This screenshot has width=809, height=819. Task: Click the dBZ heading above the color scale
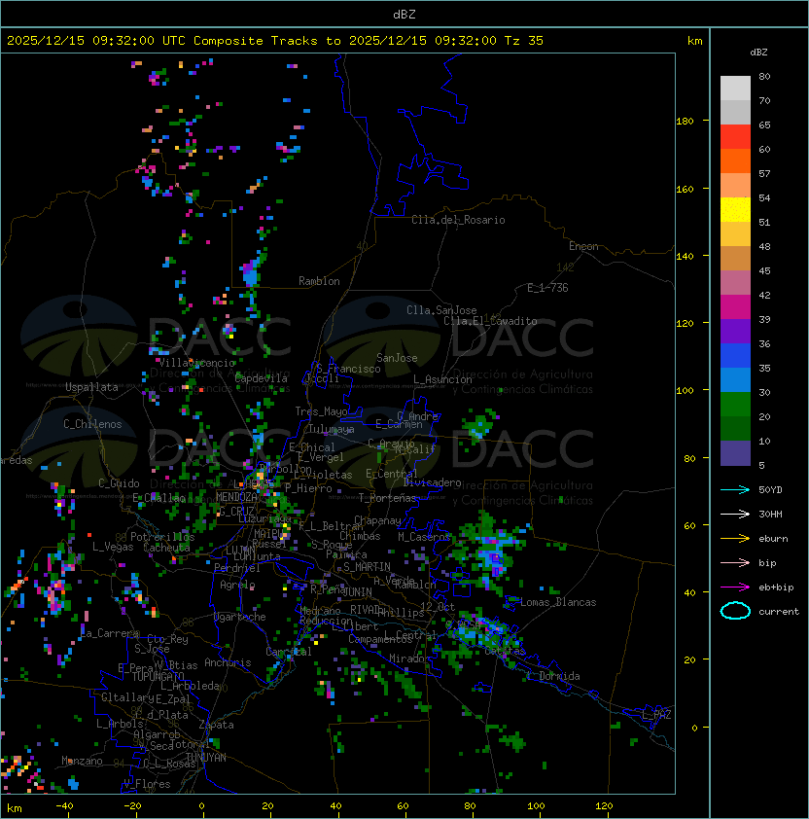click(758, 53)
